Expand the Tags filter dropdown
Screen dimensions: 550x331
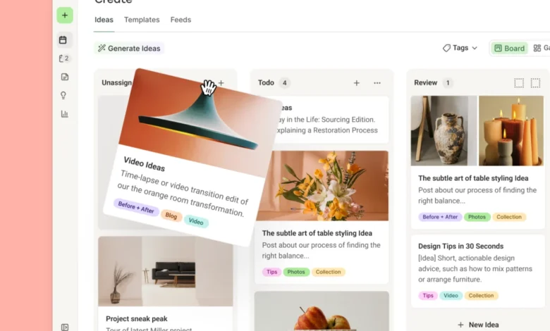coord(460,48)
